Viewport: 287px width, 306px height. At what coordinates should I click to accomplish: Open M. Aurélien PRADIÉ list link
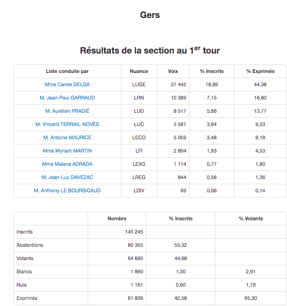pyautogui.click(x=67, y=111)
